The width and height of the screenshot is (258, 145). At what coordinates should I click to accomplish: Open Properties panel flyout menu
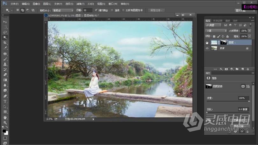point(253,73)
